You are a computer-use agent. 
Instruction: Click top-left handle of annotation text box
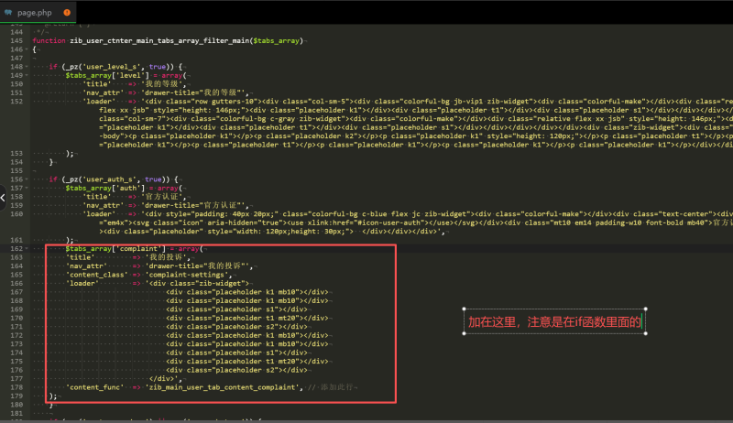click(x=465, y=309)
